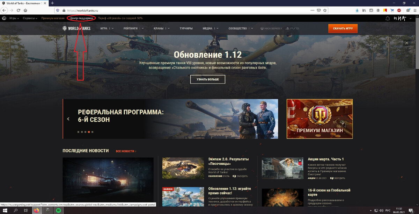Open Акции марта. Часть 1 article

tap(326, 159)
